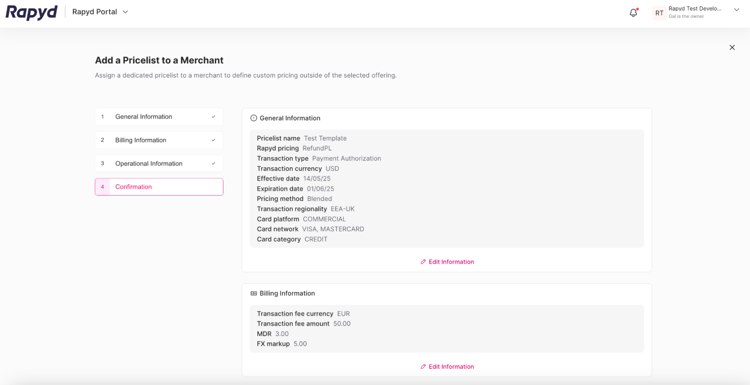Click the Add a Pricelist to a Merchant heading
750x385 pixels.
click(159, 60)
